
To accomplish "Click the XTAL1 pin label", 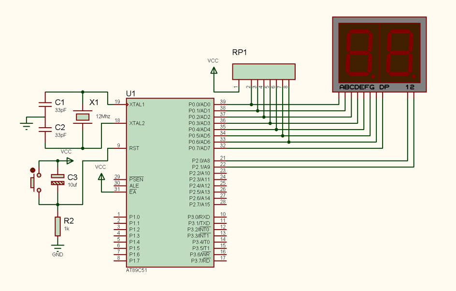I will coord(137,104).
